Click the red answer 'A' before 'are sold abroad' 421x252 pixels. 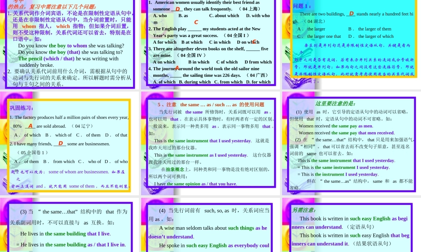pos(30,126)
